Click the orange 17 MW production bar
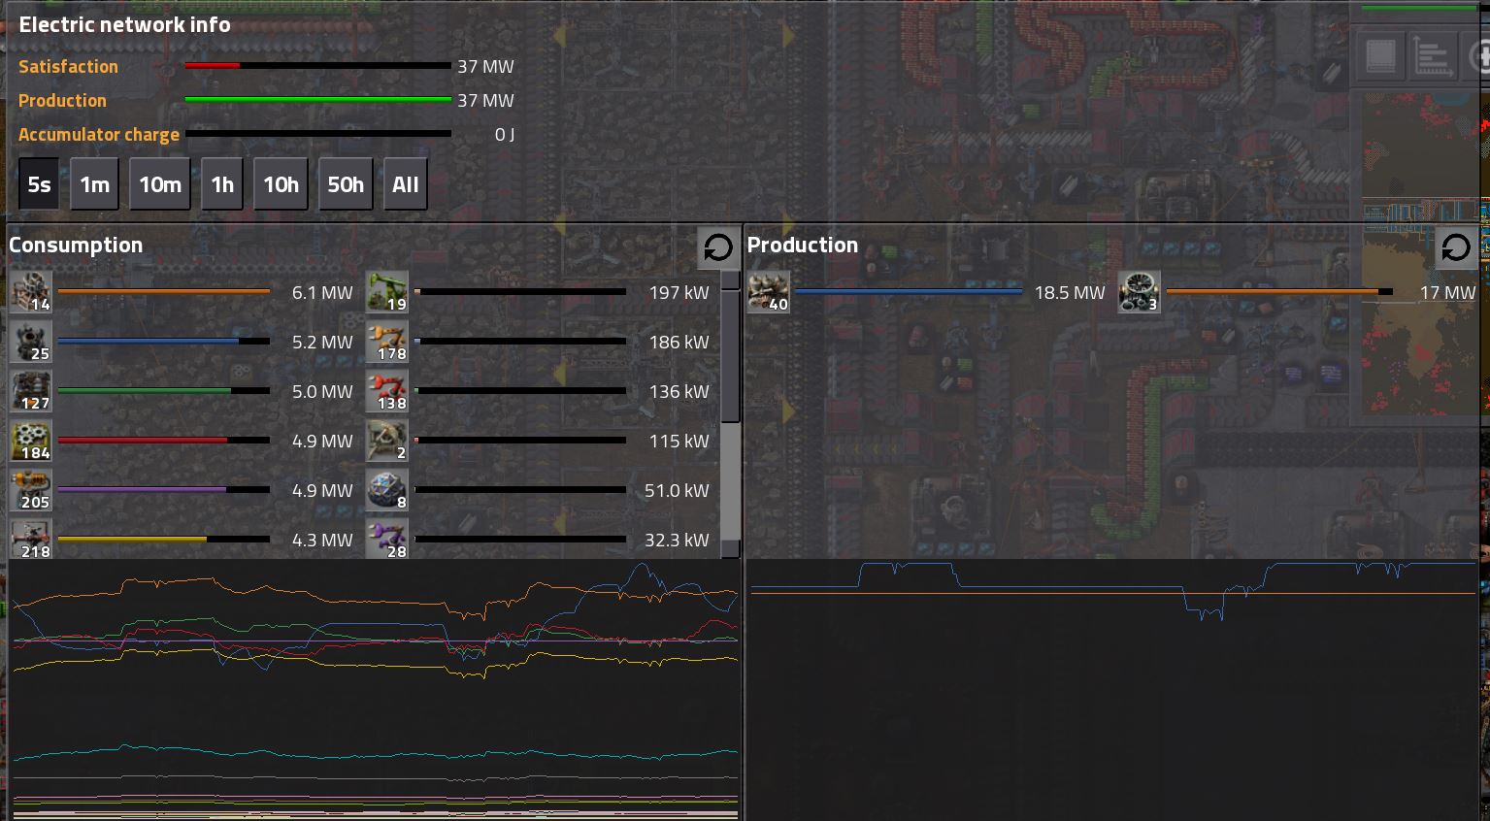Image resolution: width=1490 pixels, height=821 pixels. [1279, 291]
